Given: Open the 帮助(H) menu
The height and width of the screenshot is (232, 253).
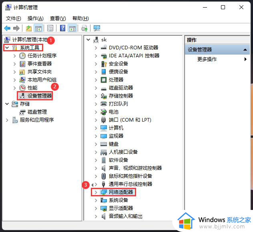Looking at the screenshot, I should click(x=80, y=18).
